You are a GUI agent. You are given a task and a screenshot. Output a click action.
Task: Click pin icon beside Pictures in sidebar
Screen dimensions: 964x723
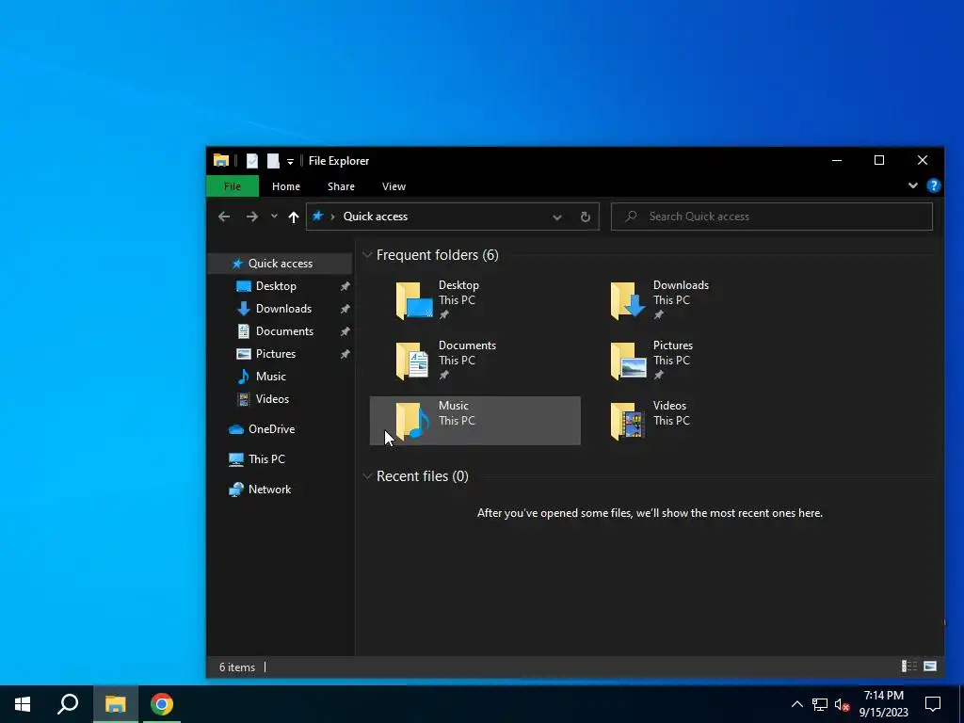click(x=345, y=354)
